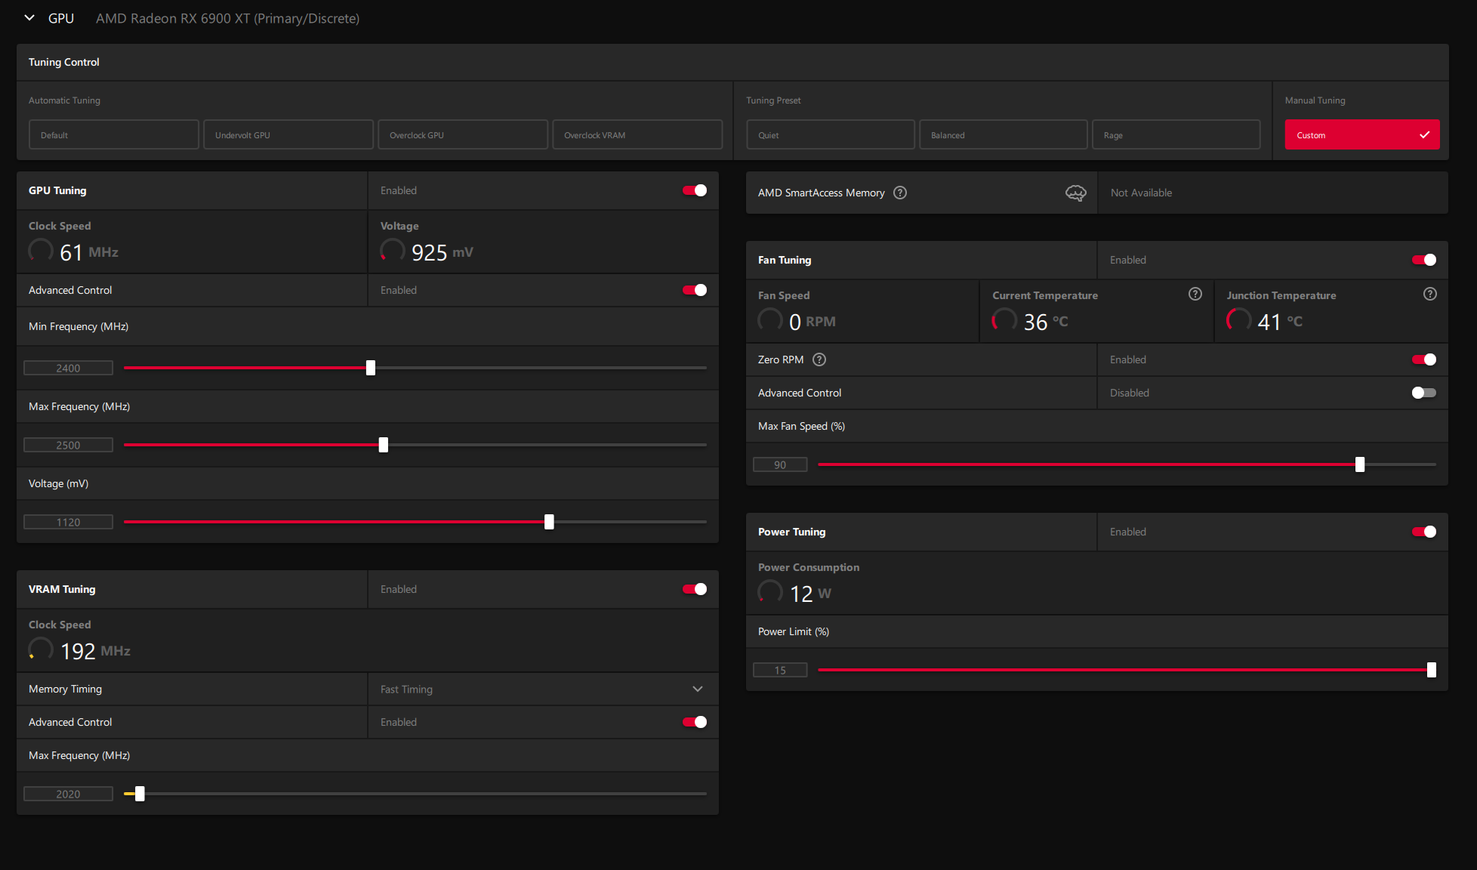Click the VRAM Max Frequency slider handle
This screenshot has height=870, width=1477.
pyautogui.click(x=140, y=794)
